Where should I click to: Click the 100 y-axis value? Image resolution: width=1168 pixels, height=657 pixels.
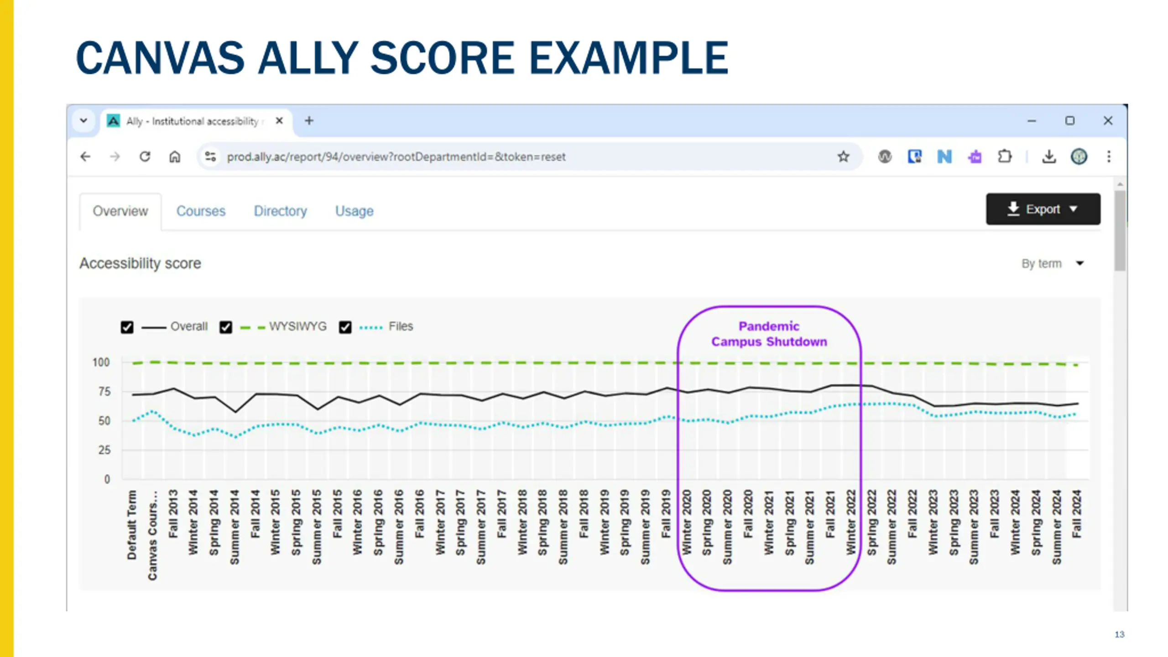101,362
